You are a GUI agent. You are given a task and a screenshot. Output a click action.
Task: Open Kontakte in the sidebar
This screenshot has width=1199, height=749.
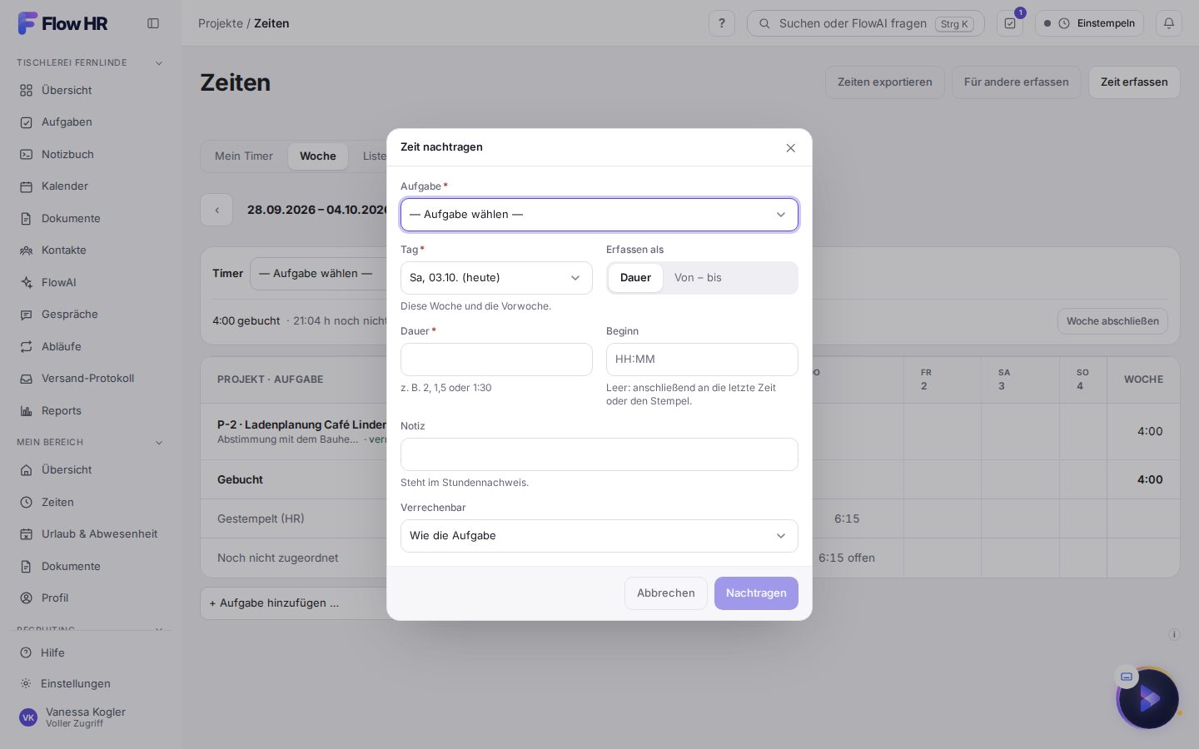90,250
